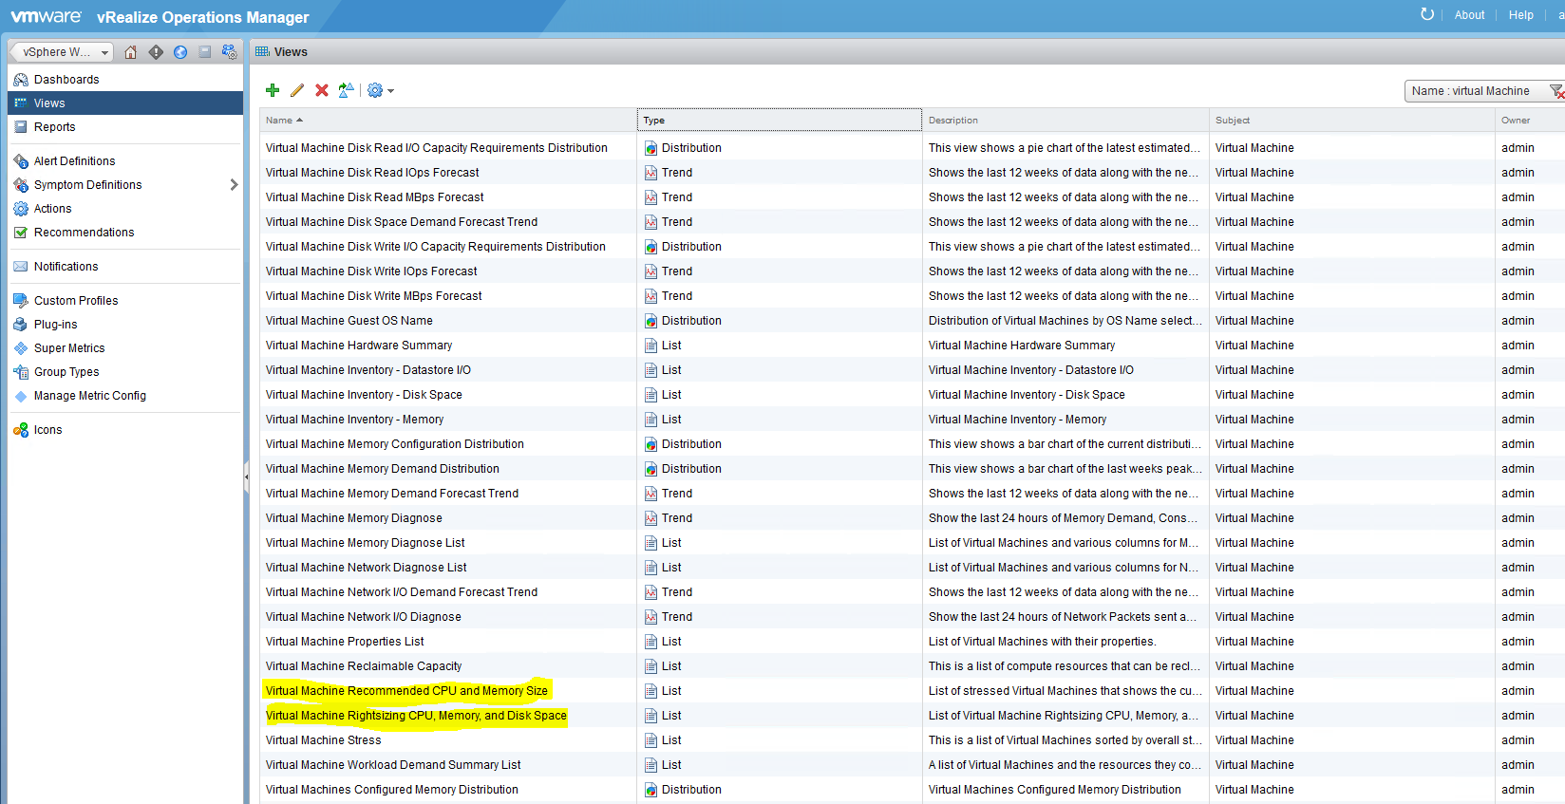The width and height of the screenshot is (1565, 804).
Task: Sort by the Description column header
Action: [1065, 121]
